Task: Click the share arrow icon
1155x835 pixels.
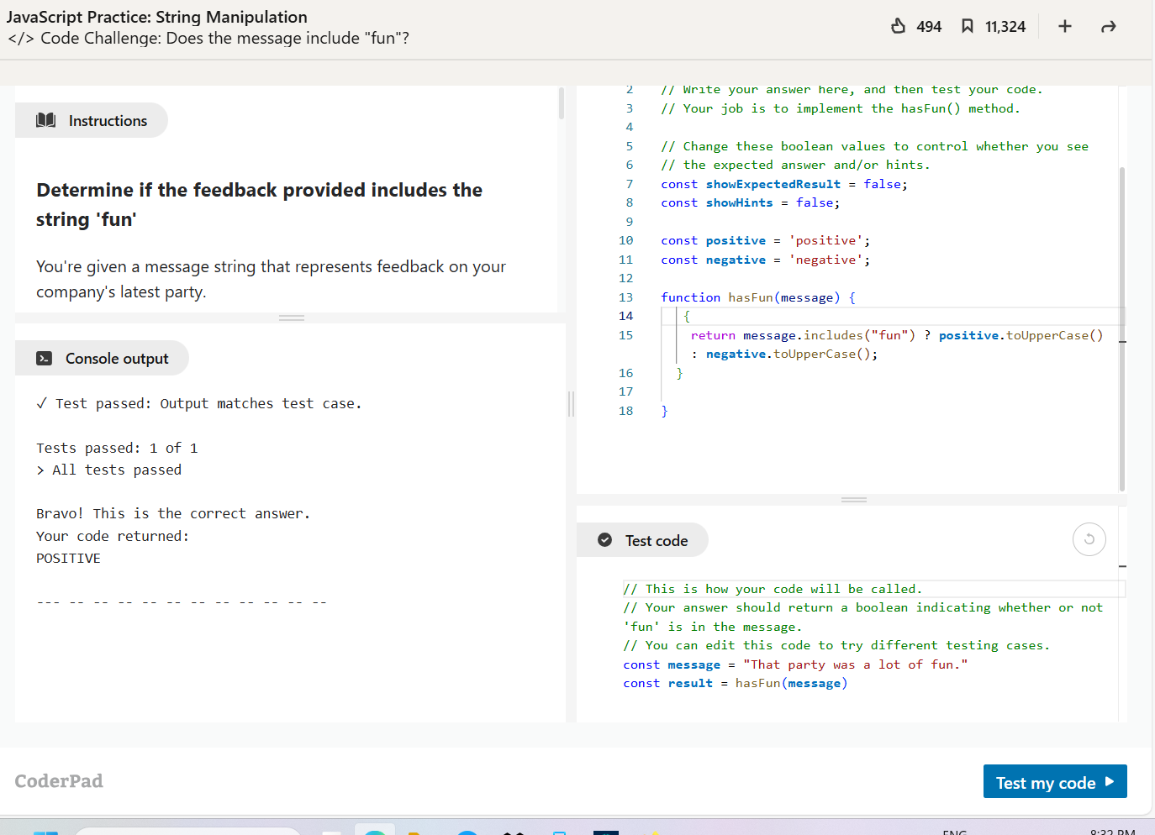Action: [x=1108, y=27]
